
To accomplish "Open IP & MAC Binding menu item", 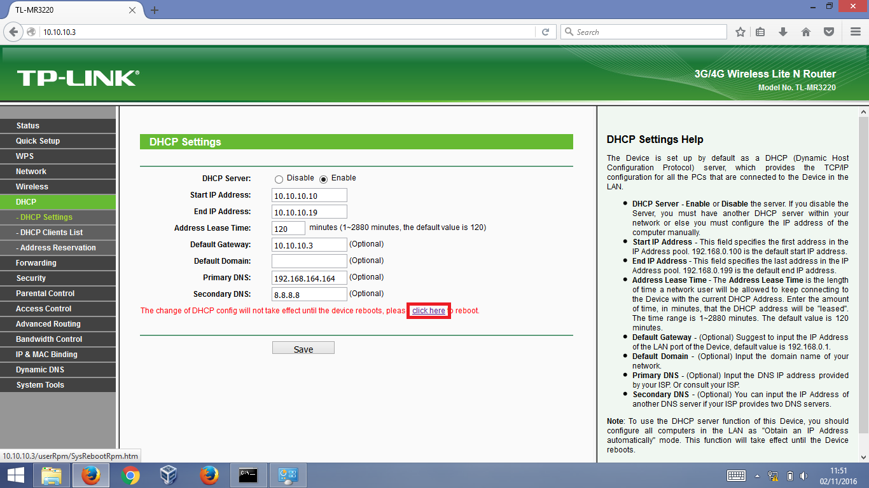I will (58, 355).
